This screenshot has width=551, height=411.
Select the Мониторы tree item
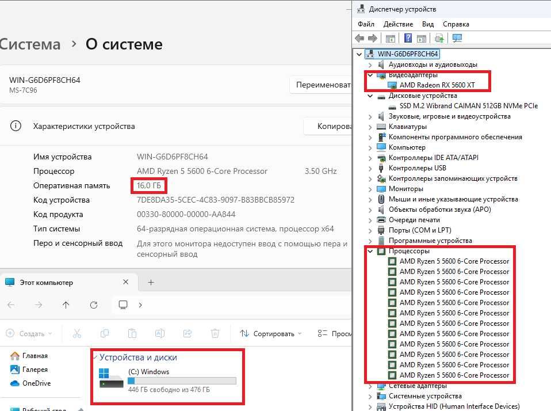(406, 189)
